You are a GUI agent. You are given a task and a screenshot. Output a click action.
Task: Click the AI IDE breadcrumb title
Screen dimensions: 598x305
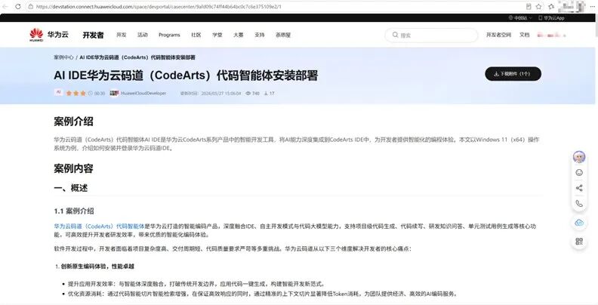click(137, 57)
